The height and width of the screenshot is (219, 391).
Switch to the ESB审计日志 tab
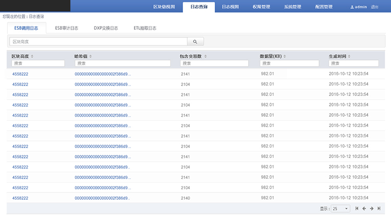67,28
